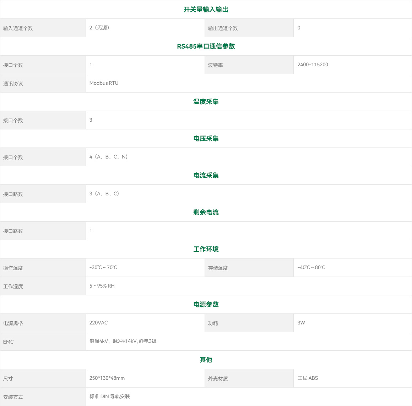The image size is (412, 406).
Task: Click the RS485串口通信参数 section heading
Action: point(206,46)
